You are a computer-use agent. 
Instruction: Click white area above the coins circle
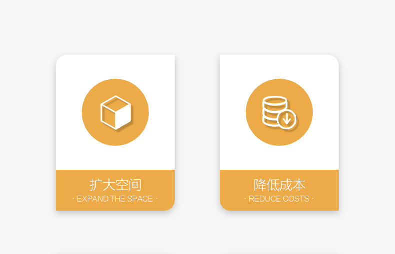(x=279, y=67)
